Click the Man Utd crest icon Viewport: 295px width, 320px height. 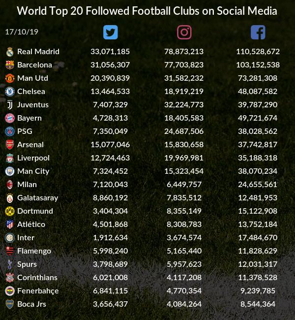(x=10, y=78)
